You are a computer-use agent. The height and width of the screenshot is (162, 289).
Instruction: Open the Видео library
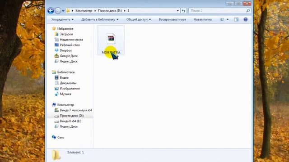pyautogui.click(x=64, y=78)
